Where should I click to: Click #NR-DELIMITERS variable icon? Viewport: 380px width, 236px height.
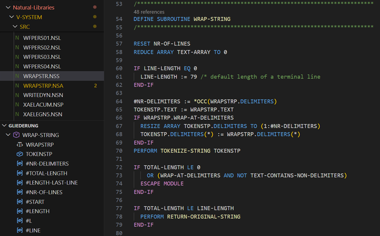[20, 163]
